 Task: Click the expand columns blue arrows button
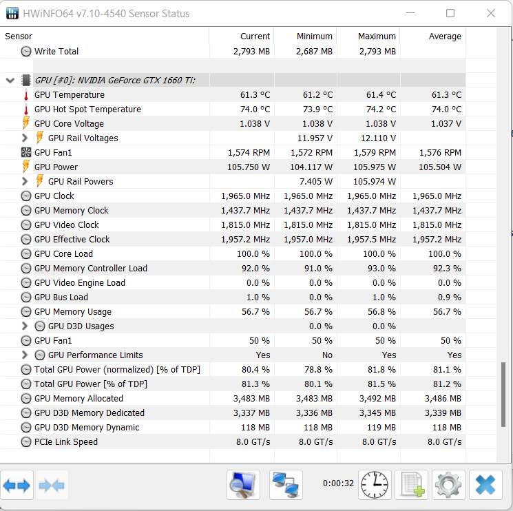[17, 485]
